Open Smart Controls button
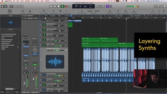This screenshot has height=94, width=167. [16, 6]
